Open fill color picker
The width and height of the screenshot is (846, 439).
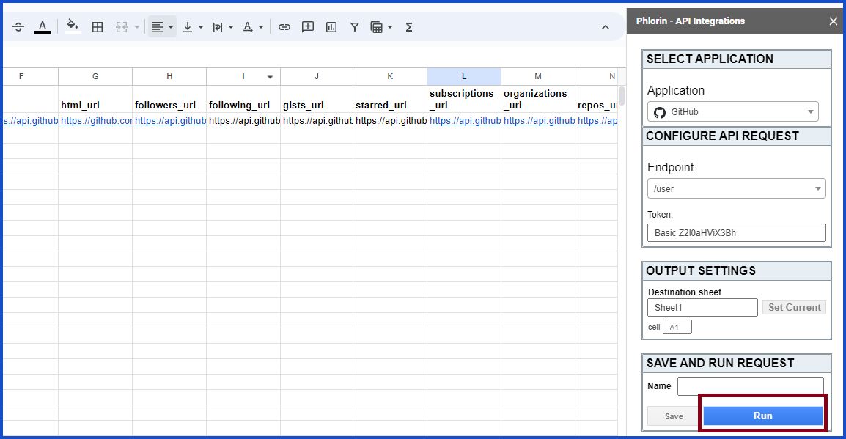(73, 26)
